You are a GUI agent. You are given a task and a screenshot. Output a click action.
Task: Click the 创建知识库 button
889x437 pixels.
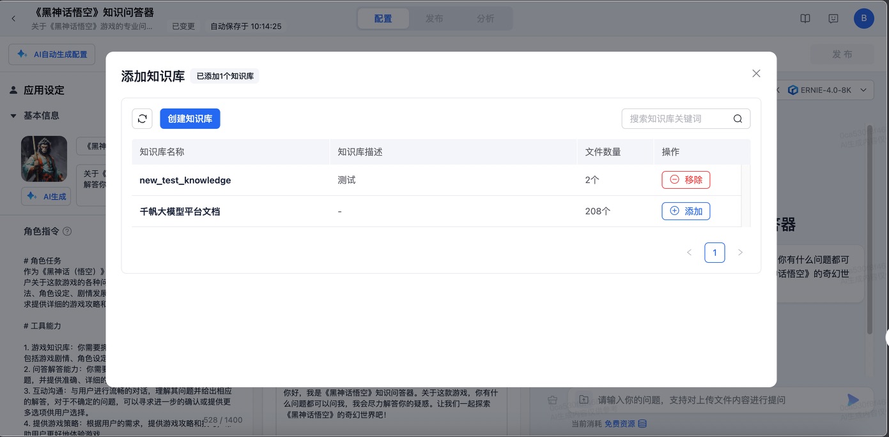(190, 118)
